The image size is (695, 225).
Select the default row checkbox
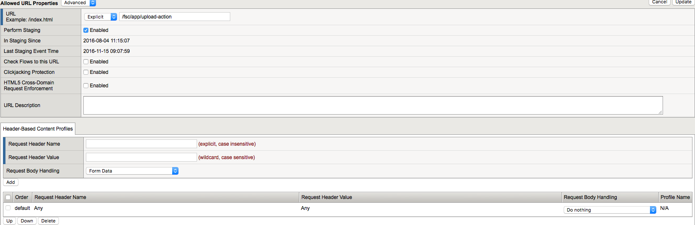coord(8,208)
